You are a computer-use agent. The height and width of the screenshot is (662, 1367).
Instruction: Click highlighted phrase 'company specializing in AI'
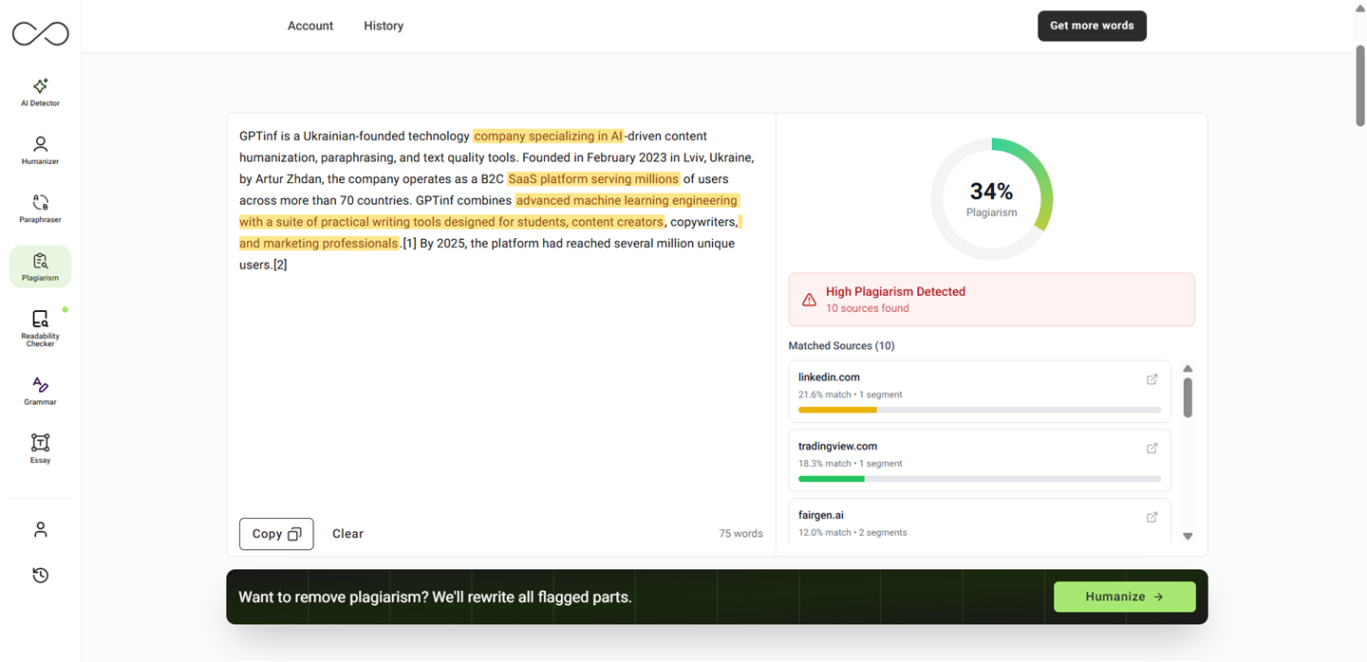[549, 136]
